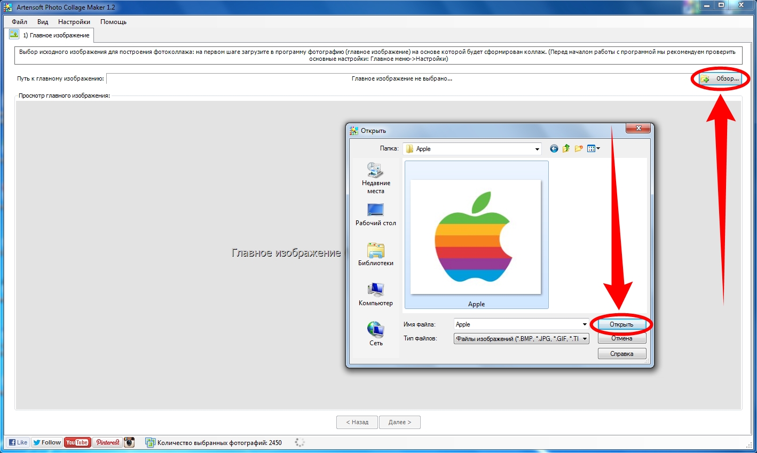Screen dimensions: 757x453
Task: Expand the Имя файла dropdown arrow
Action: [x=585, y=324]
